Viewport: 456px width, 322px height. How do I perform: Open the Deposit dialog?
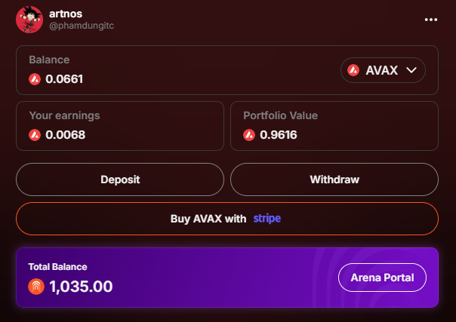[x=120, y=179]
